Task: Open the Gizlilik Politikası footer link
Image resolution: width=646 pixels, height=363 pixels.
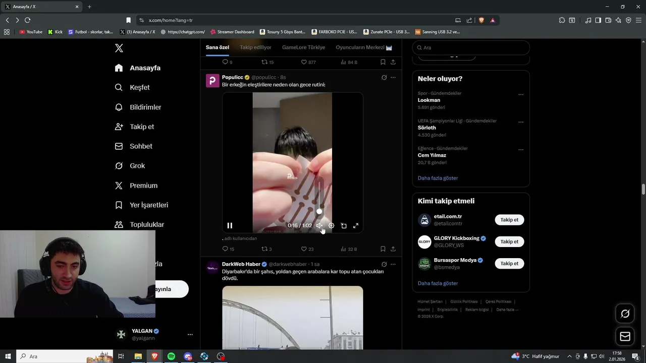Action: coord(464,301)
